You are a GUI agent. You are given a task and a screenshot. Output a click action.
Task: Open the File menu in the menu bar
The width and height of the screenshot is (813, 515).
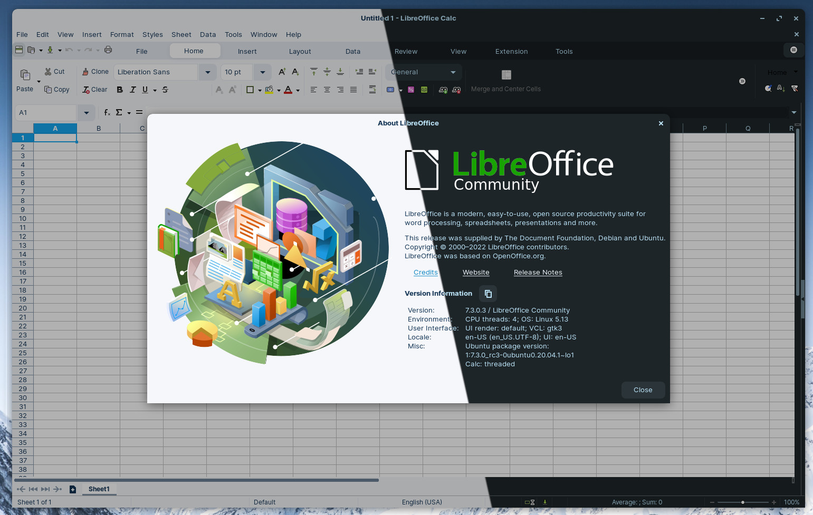[x=22, y=35]
